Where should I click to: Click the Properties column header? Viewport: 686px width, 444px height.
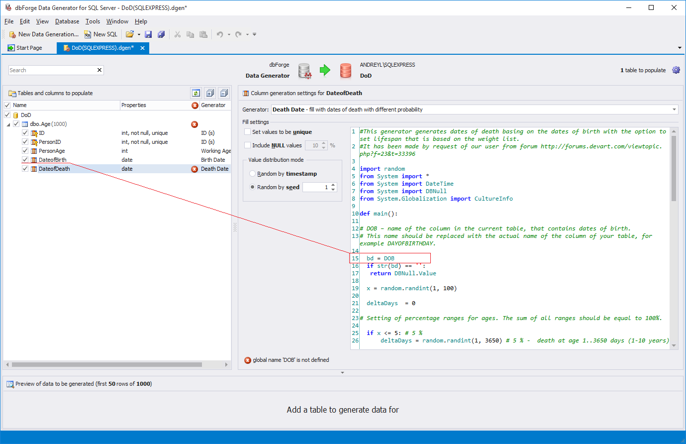pyautogui.click(x=155, y=105)
